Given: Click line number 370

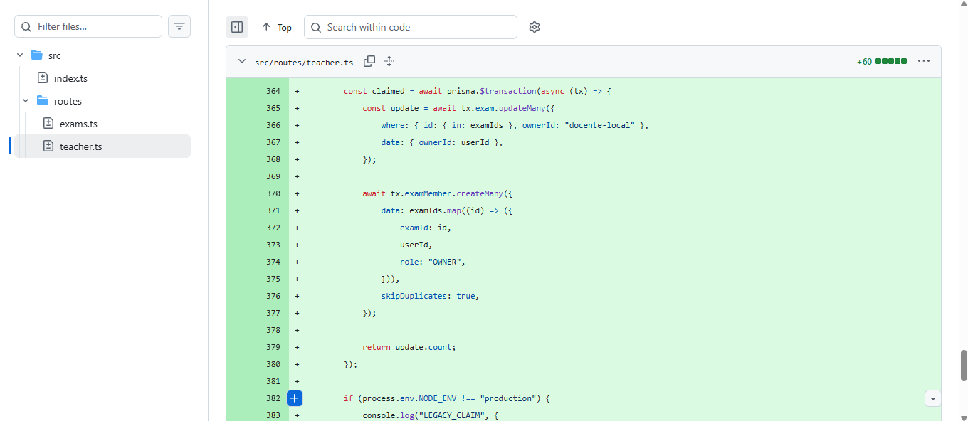Looking at the screenshot, I should point(273,193).
